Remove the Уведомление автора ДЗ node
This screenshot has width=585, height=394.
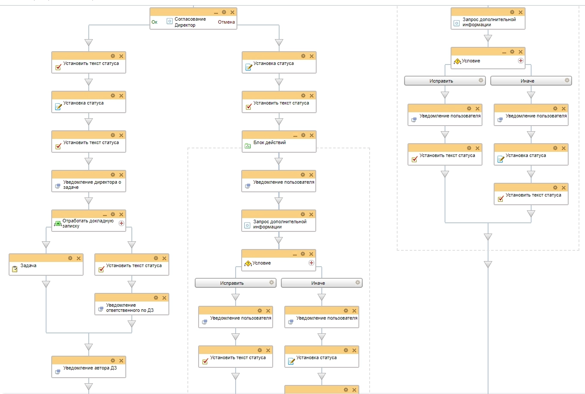(121, 361)
